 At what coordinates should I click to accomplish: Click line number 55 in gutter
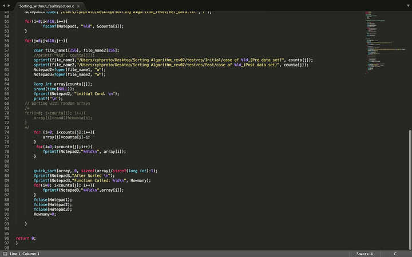(x=6, y=41)
